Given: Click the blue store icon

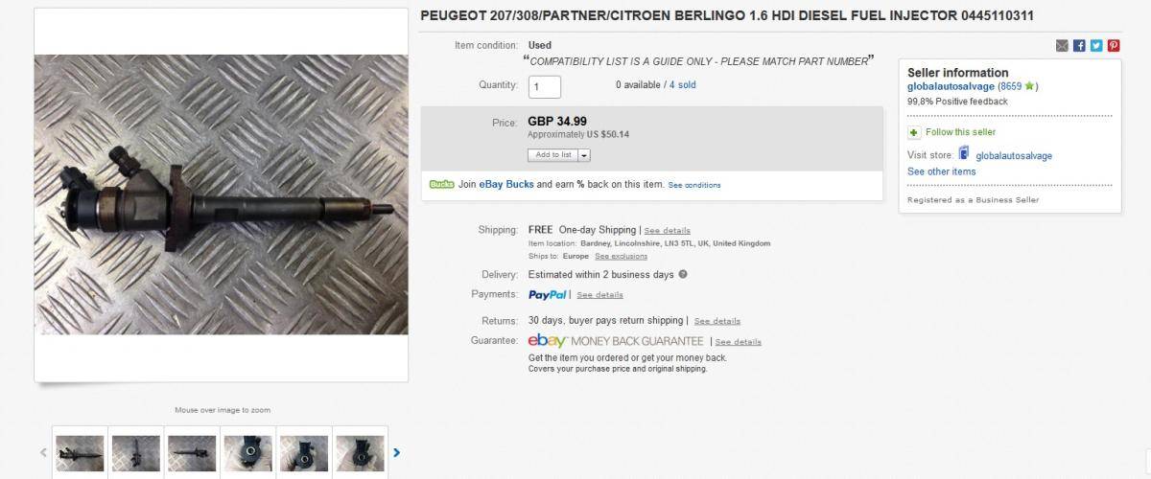Looking at the screenshot, I should click(x=963, y=154).
